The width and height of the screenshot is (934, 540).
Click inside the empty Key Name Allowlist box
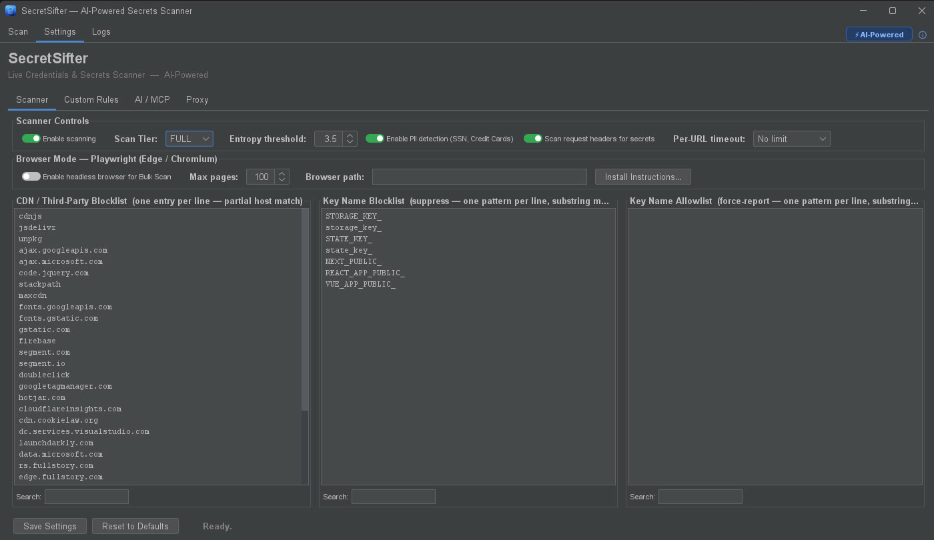tap(775, 347)
